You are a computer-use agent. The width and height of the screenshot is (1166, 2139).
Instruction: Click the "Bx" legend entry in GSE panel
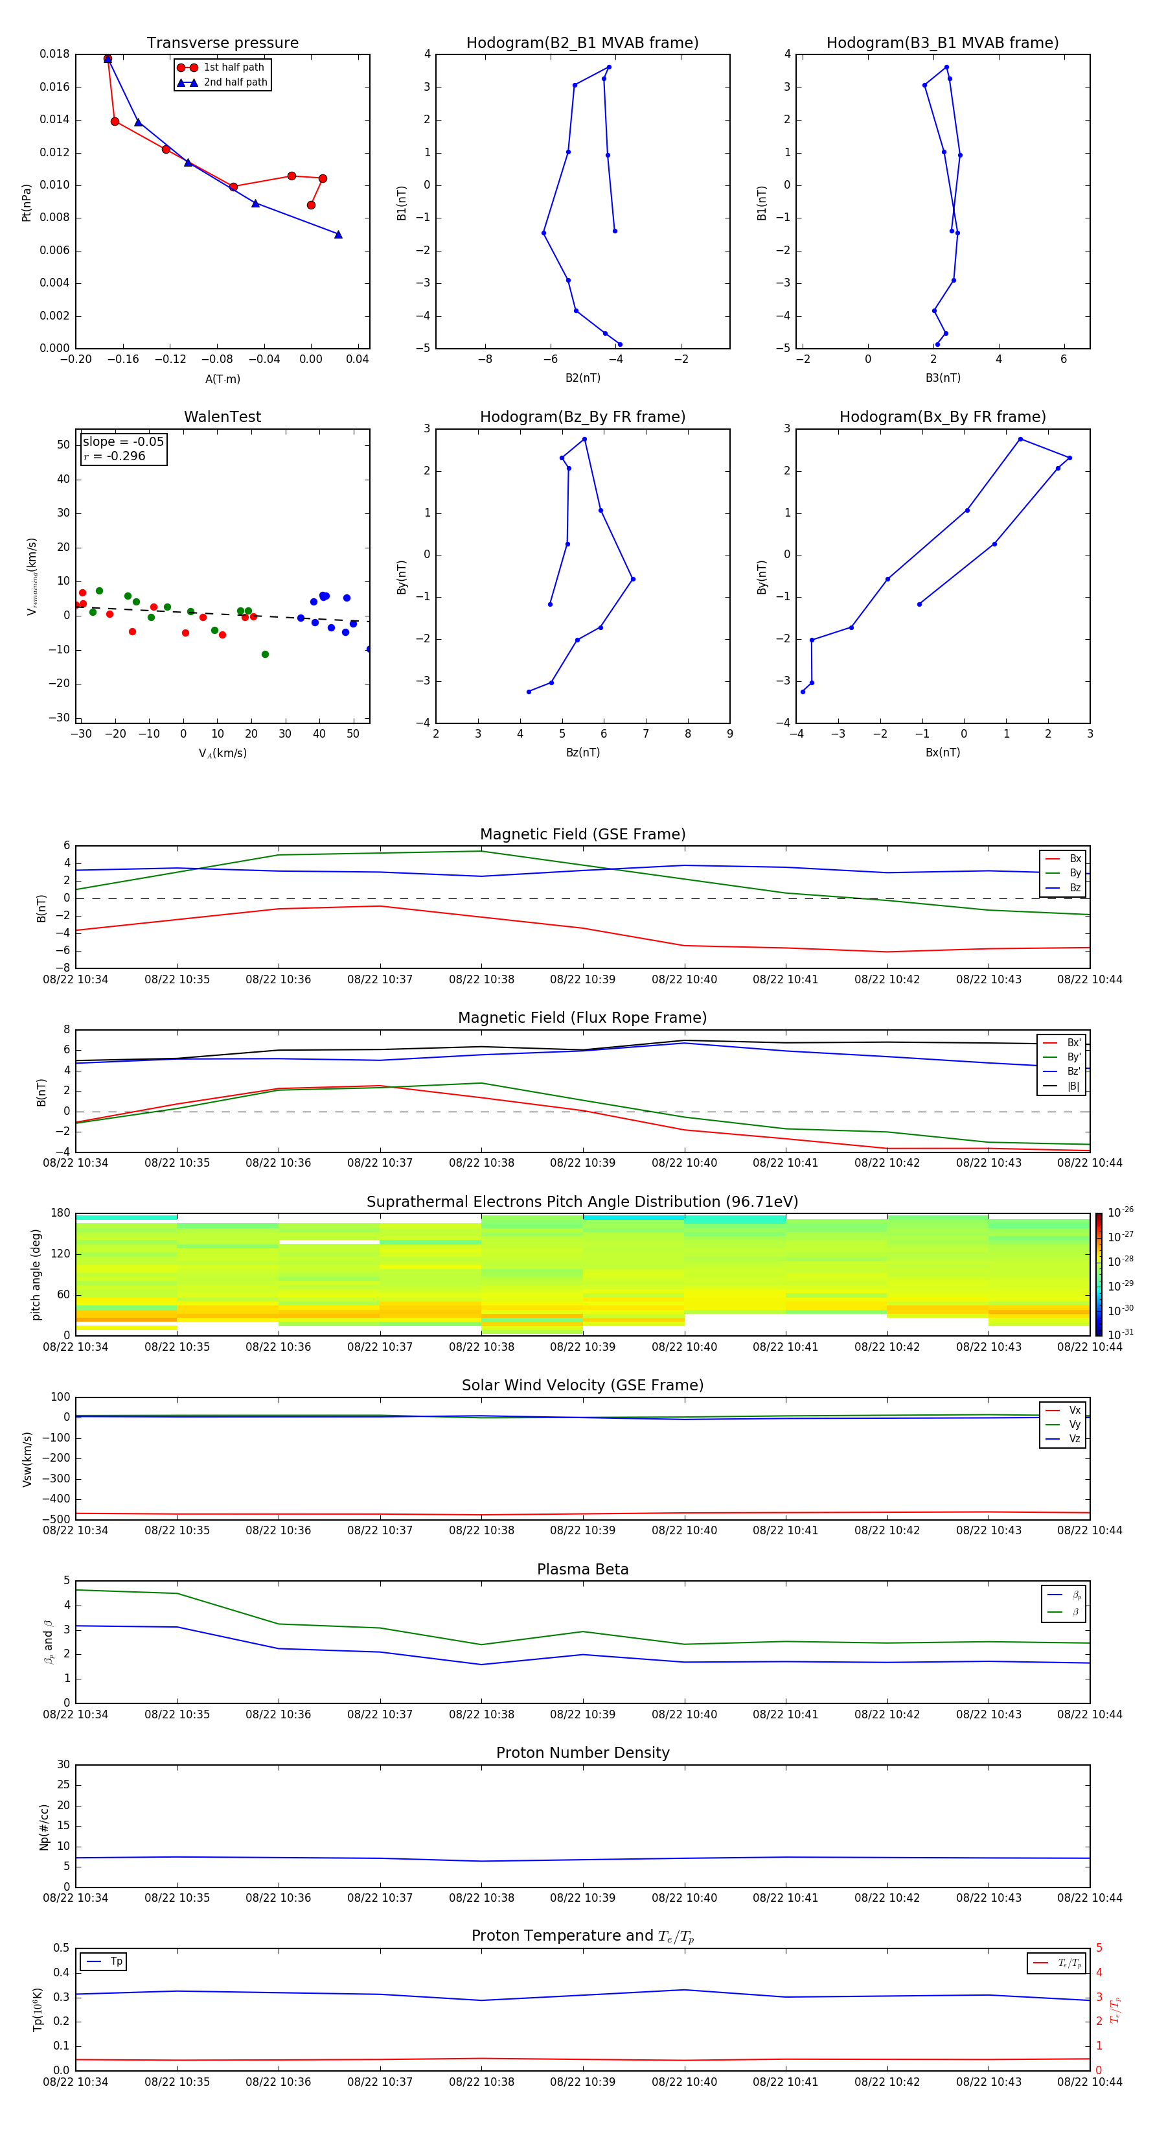tap(1063, 859)
